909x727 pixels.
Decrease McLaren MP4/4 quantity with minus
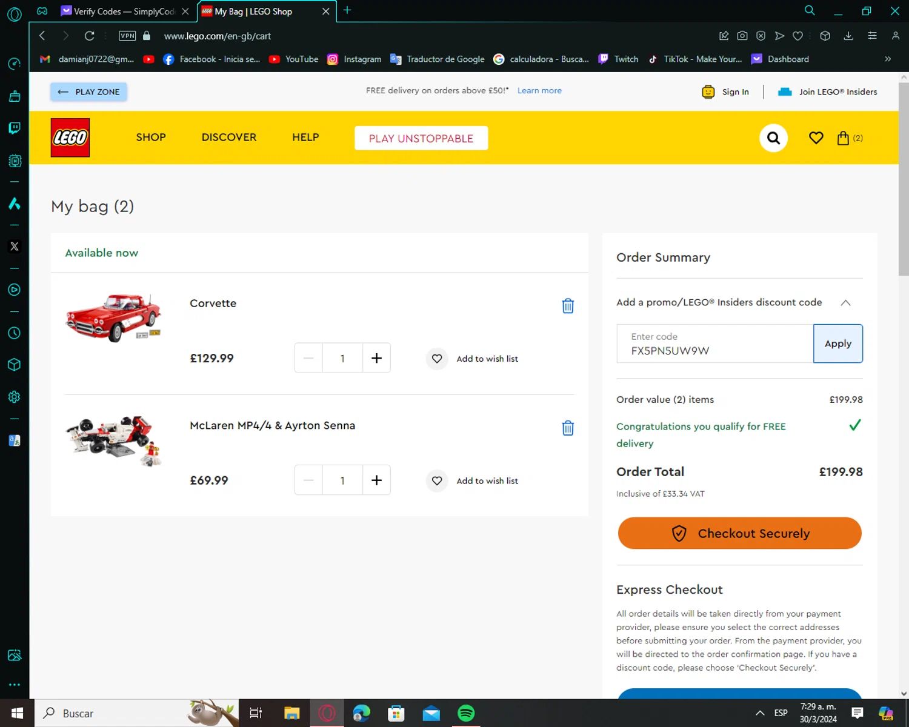click(308, 480)
